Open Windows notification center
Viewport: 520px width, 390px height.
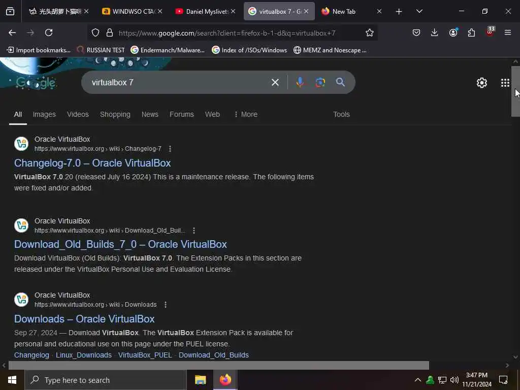pyautogui.click(x=503, y=380)
